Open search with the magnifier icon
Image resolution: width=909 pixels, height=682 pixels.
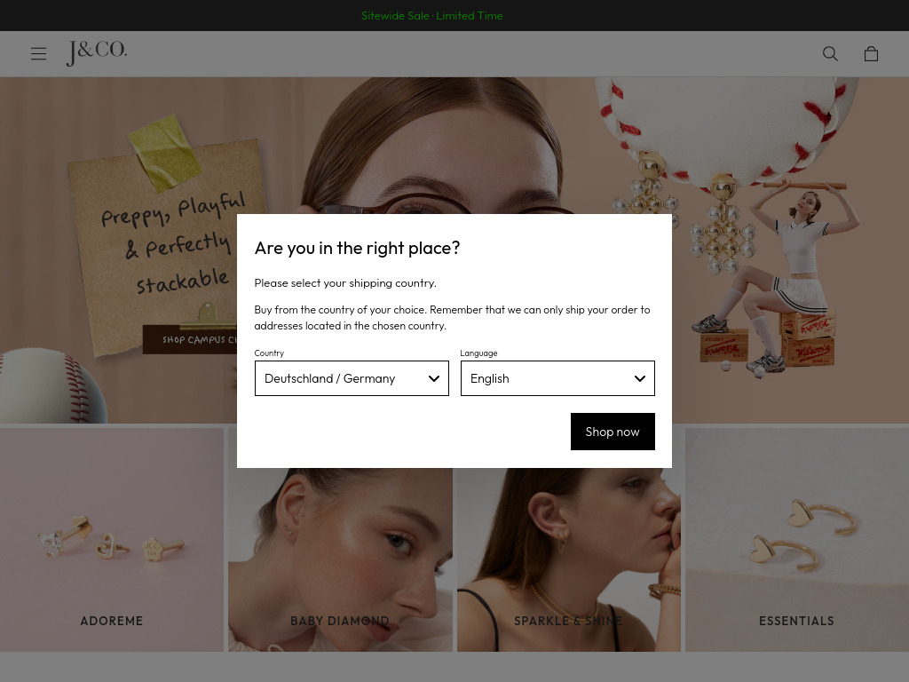click(830, 54)
